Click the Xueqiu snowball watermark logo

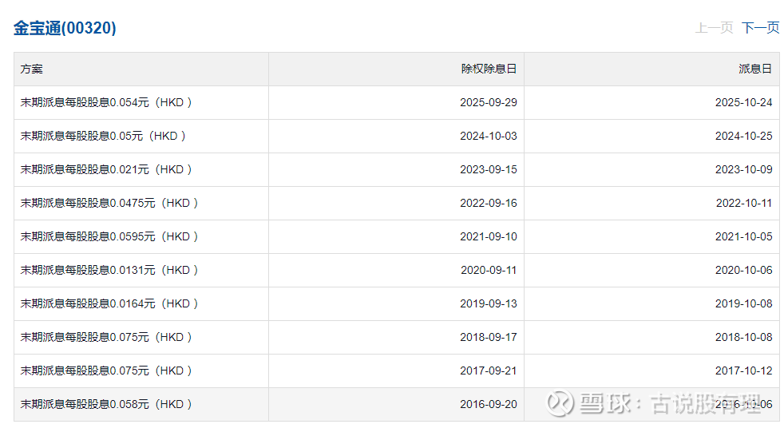pyautogui.click(x=560, y=402)
